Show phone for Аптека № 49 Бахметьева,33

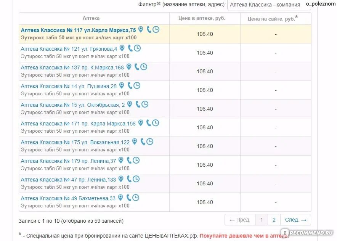[128, 198]
